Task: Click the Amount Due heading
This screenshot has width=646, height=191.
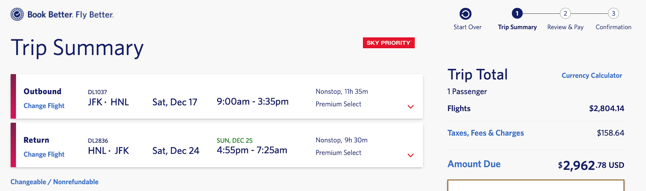Action: point(474,164)
